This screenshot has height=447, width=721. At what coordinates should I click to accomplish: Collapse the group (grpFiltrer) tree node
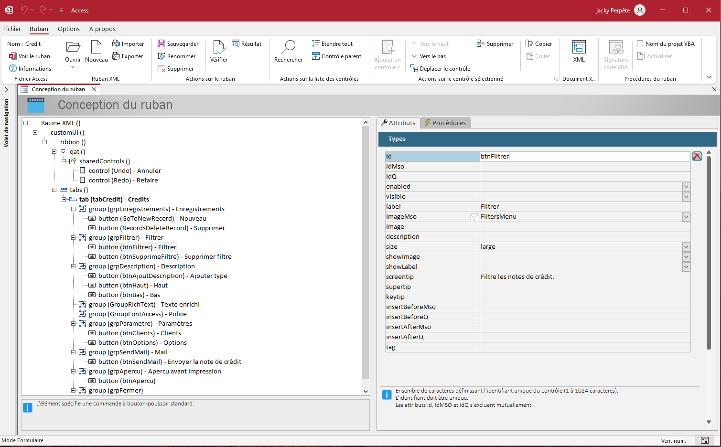coord(74,237)
